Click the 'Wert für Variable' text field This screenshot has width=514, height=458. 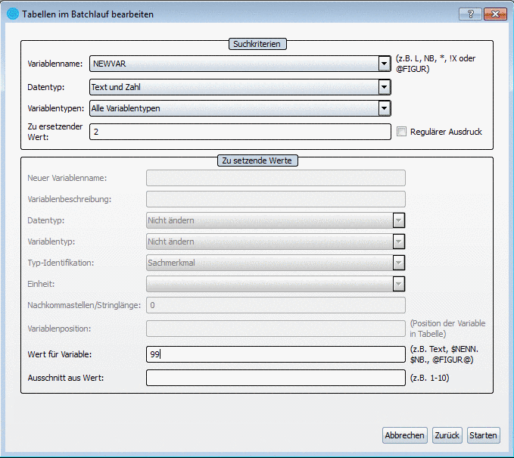click(x=276, y=354)
